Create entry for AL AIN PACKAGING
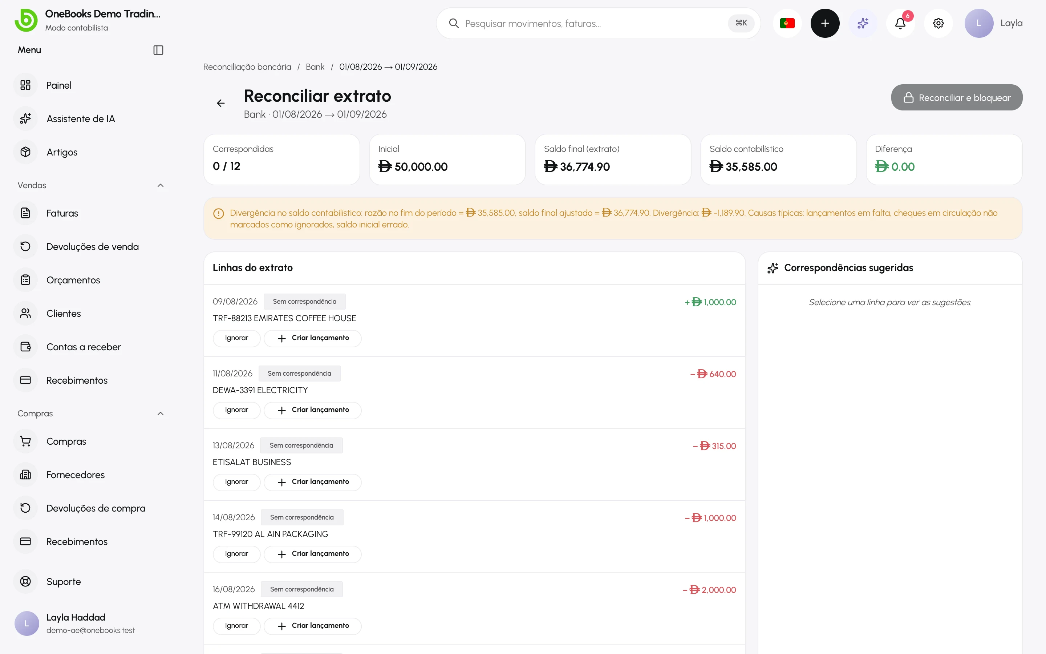 312,554
